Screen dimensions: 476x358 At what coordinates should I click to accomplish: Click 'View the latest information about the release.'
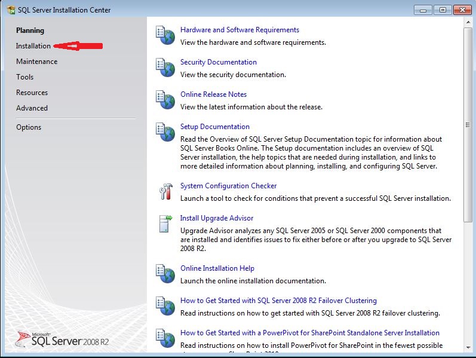pyautogui.click(x=251, y=106)
